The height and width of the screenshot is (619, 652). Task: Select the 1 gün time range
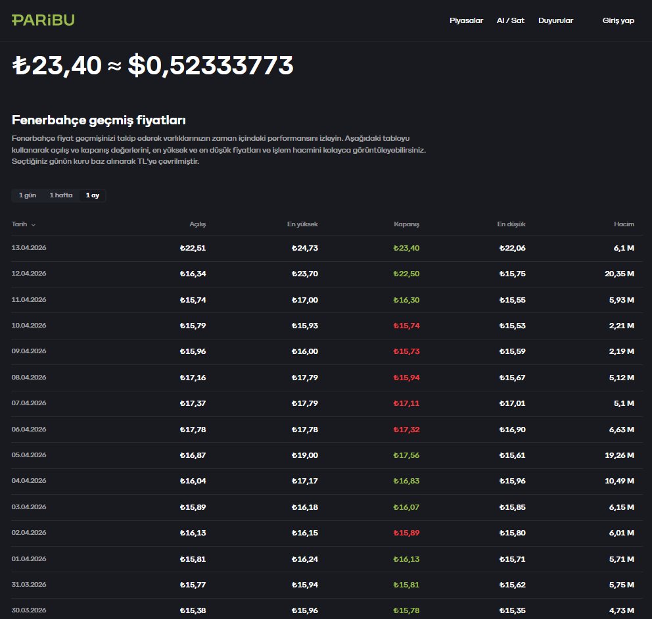point(28,195)
